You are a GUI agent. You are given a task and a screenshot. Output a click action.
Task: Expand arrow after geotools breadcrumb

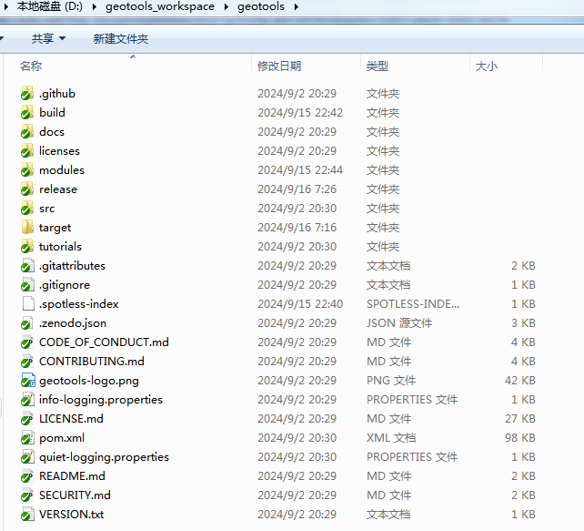click(297, 6)
